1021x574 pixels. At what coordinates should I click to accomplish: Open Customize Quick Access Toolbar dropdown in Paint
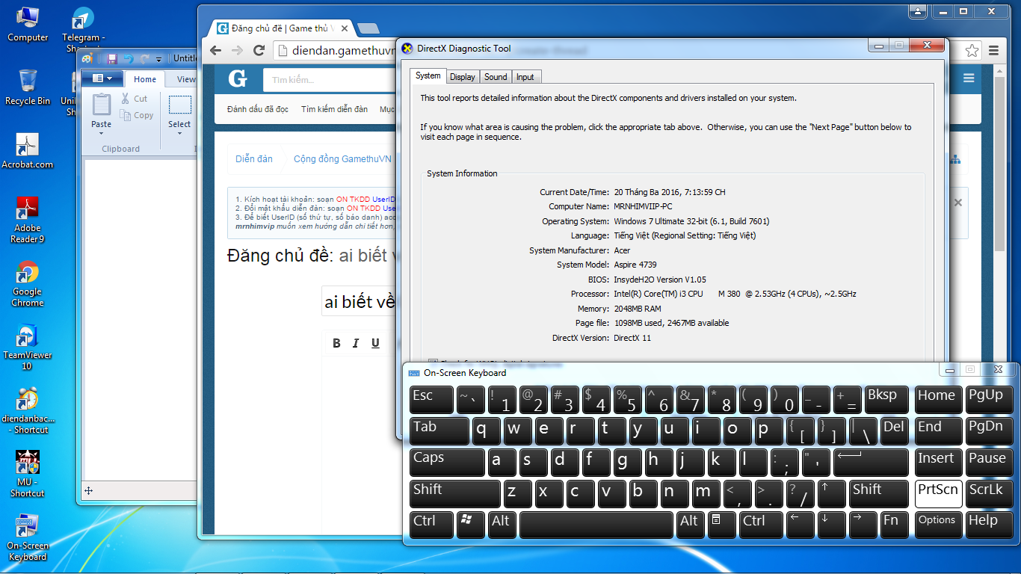tap(158, 58)
